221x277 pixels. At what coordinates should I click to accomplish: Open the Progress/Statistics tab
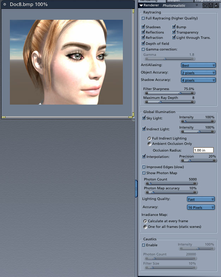[208, 1]
